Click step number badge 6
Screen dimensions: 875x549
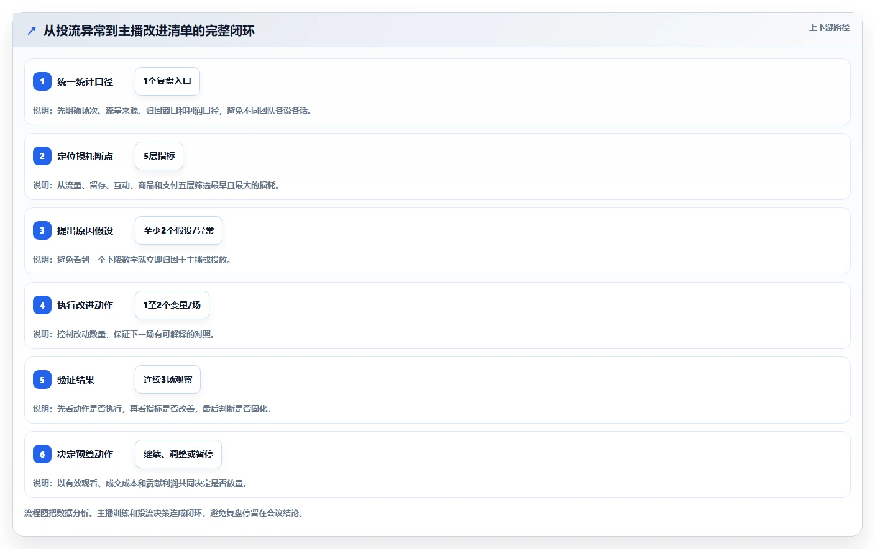(42, 454)
